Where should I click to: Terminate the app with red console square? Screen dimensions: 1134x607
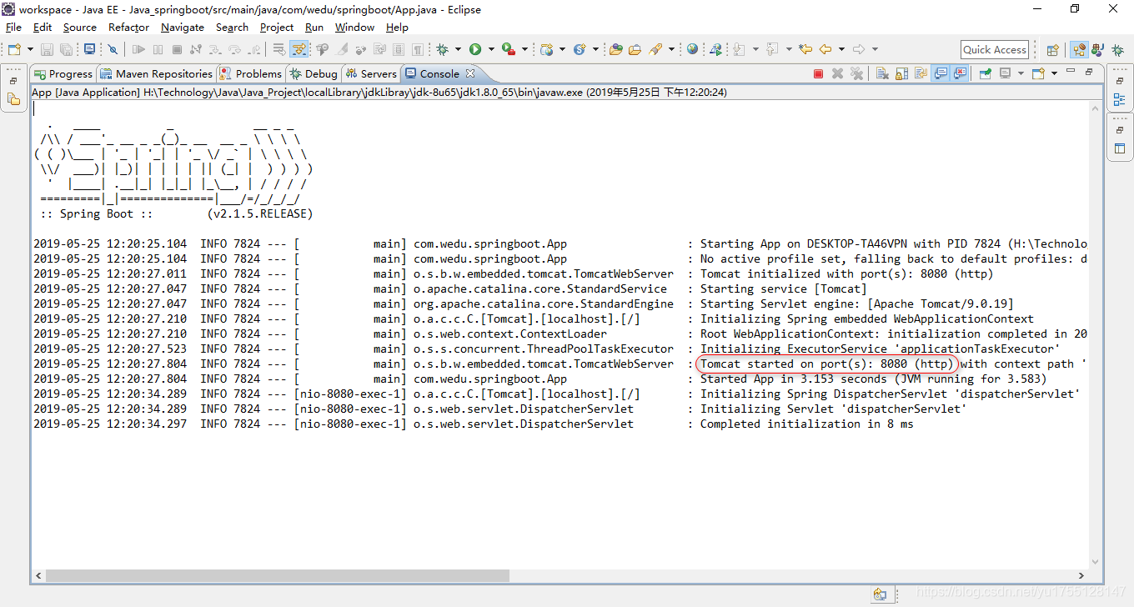point(818,73)
